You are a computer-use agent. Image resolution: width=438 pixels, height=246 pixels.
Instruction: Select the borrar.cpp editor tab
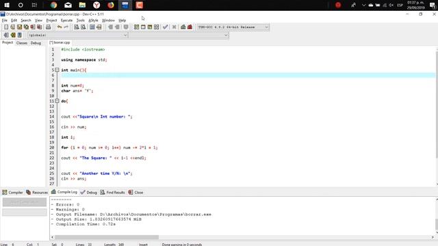click(x=60, y=42)
